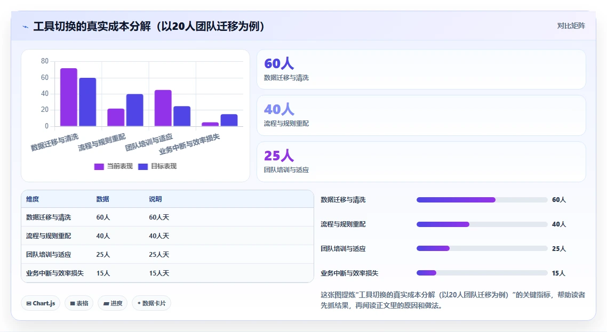Click the purple 当前表现 legend swatch
607x332 pixels.
tap(99, 167)
